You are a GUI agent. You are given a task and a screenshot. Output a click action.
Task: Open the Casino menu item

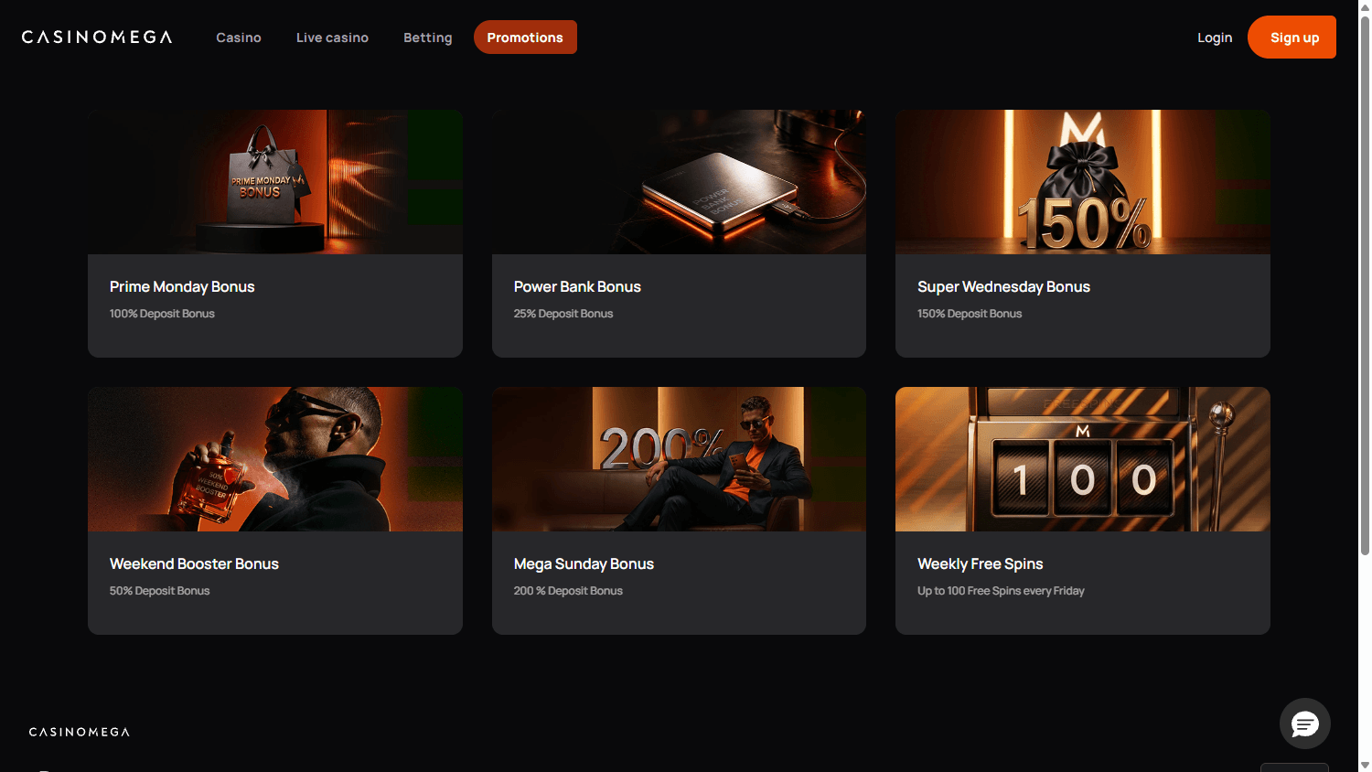[239, 38]
